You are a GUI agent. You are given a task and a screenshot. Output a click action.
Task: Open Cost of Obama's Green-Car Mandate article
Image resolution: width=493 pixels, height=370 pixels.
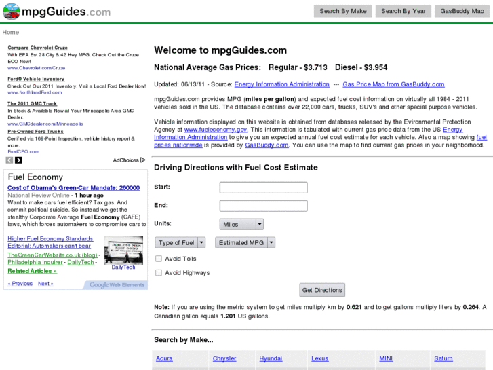[x=73, y=187]
